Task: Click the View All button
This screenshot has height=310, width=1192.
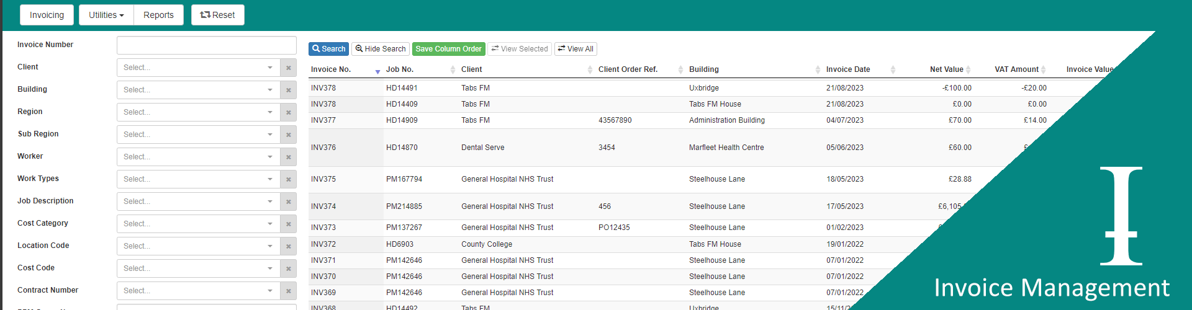Action: pos(576,49)
